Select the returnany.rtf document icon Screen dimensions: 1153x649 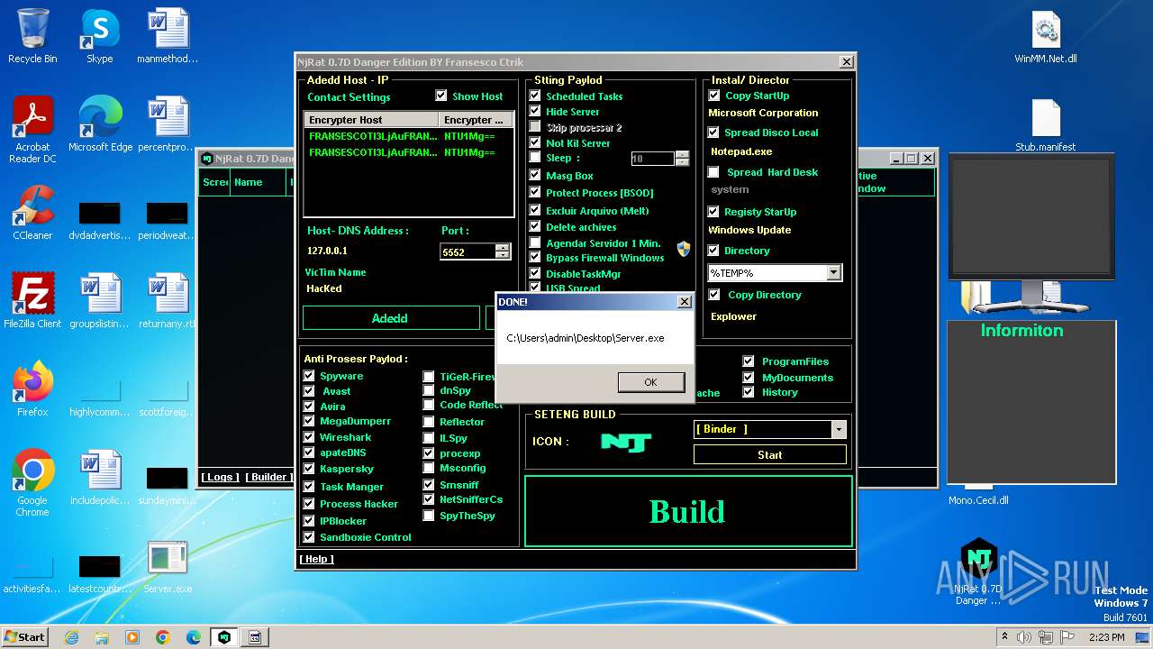[x=168, y=301]
